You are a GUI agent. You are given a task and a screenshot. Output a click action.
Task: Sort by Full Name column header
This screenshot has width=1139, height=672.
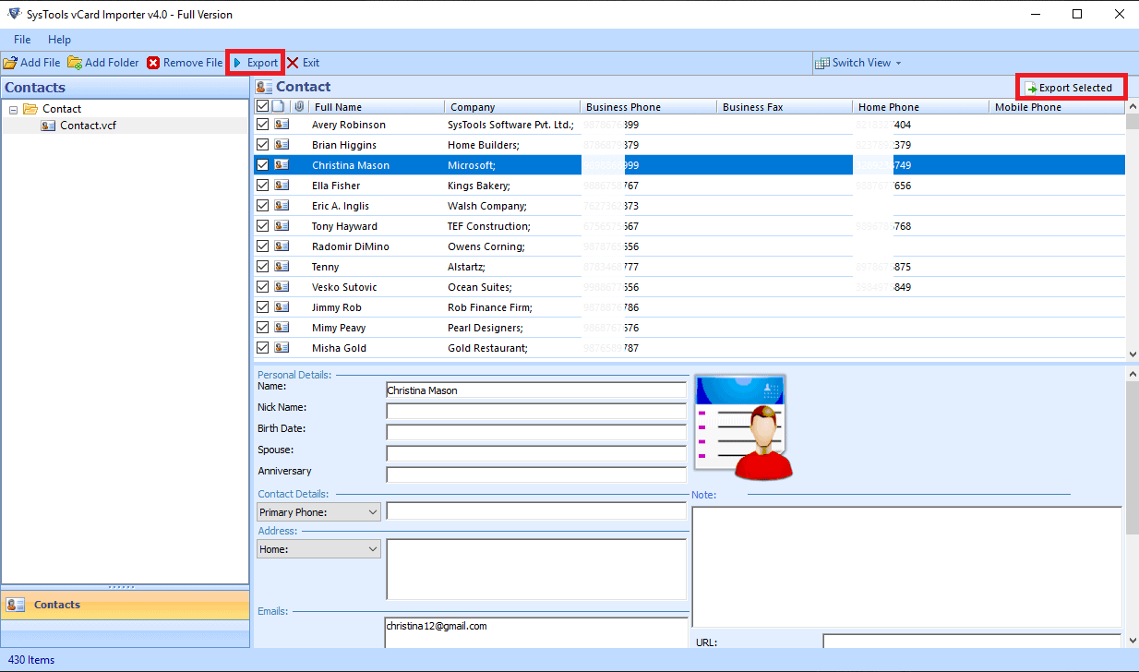tap(376, 107)
